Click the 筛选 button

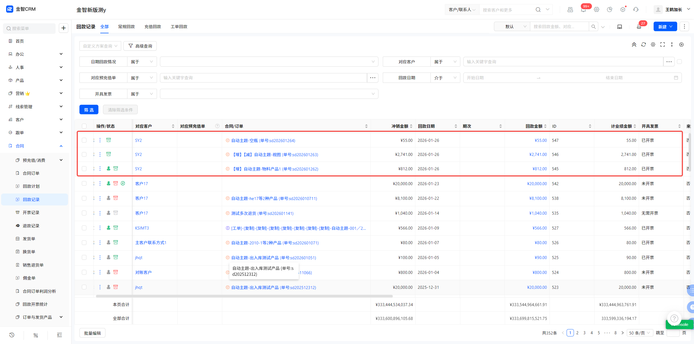click(89, 110)
